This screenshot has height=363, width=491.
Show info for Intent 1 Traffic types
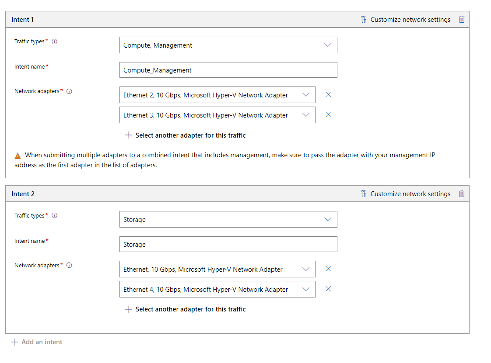(x=55, y=41)
